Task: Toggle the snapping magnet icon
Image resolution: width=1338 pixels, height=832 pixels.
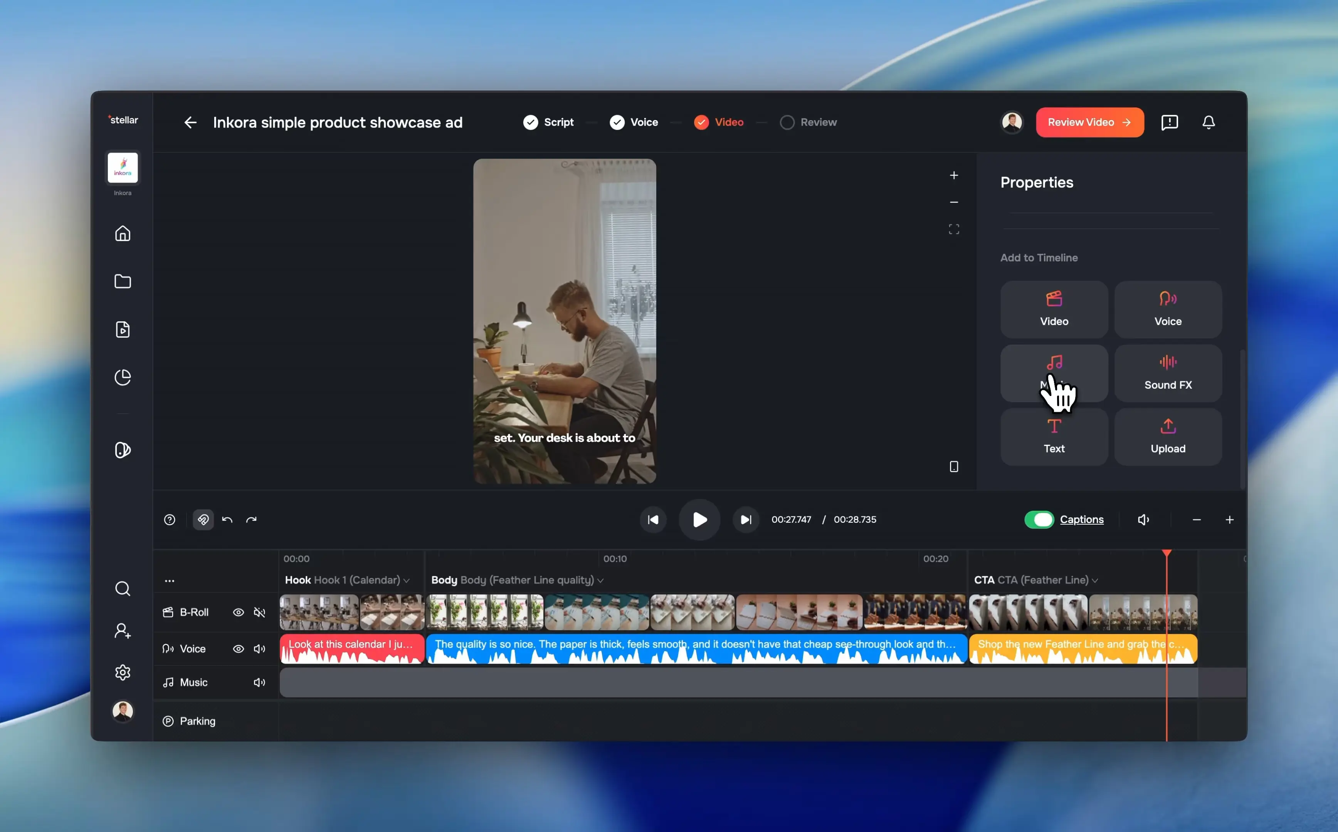Action: [203, 520]
